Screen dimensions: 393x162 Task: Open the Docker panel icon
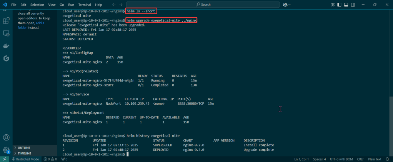[x=6, y=46]
